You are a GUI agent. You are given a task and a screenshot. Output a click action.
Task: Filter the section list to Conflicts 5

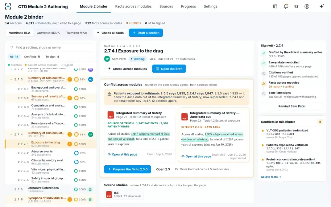click(x=32, y=57)
